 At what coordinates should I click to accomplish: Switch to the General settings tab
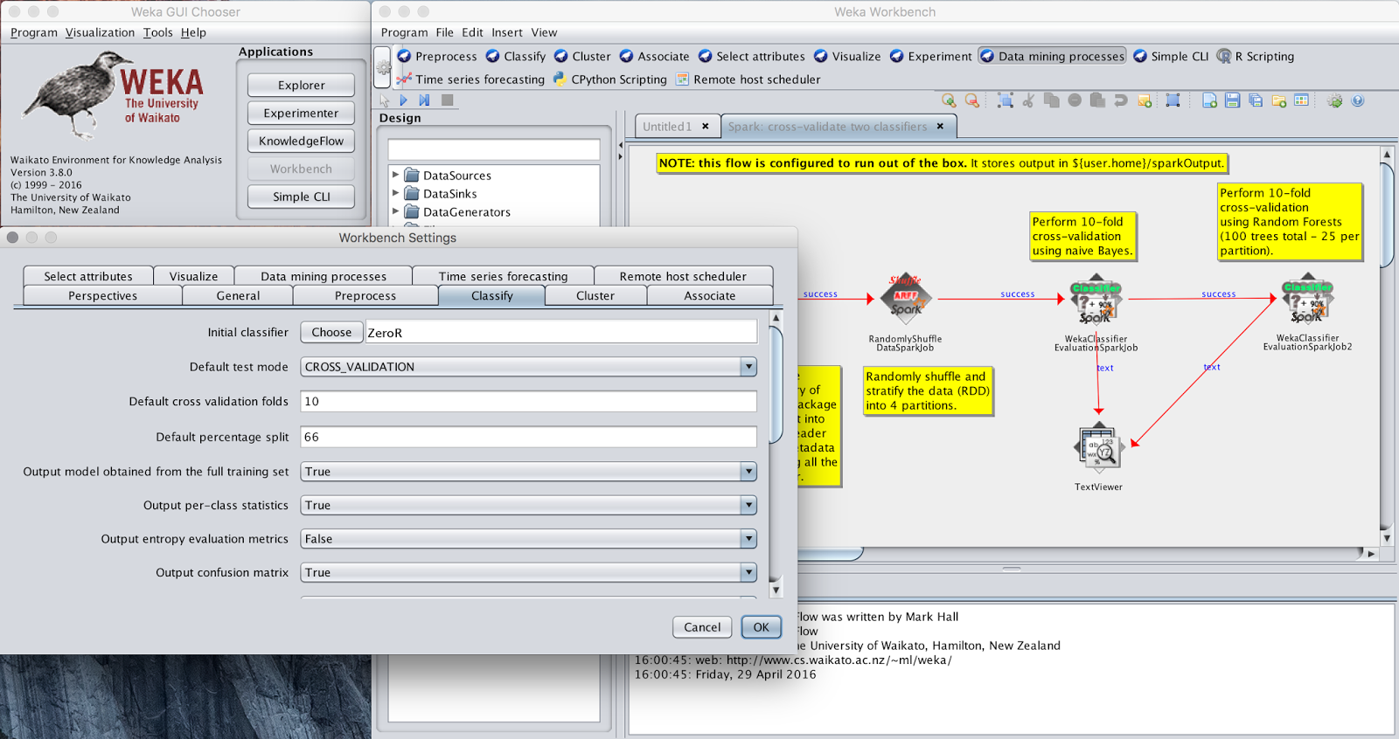238,295
